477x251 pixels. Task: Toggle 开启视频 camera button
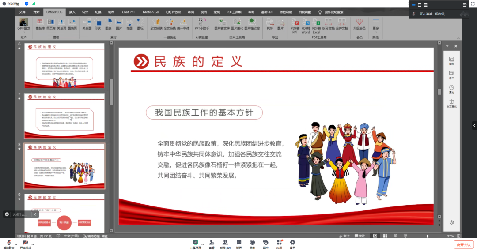[26, 244]
